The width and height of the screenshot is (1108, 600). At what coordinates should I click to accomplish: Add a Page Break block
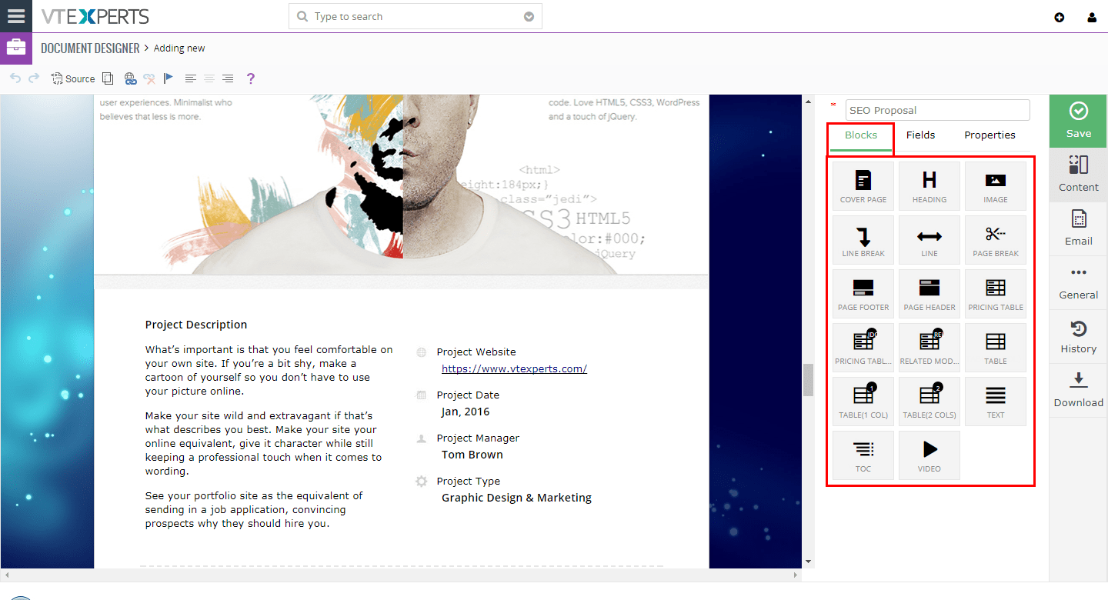click(995, 239)
